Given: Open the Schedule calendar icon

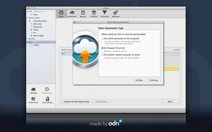Looking at the screenshot, I should (94, 13).
